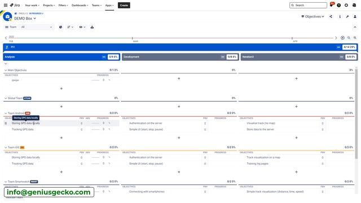Image resolution: width=361 pixels, height=203 pixels.
Task: Focus the Search field
Action: (x=308, y=5)
